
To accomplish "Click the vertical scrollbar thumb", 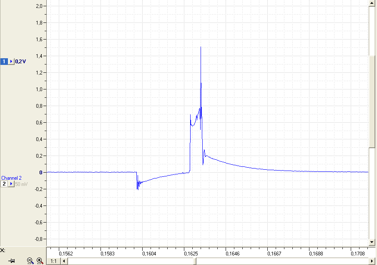I will pos(372,102).
